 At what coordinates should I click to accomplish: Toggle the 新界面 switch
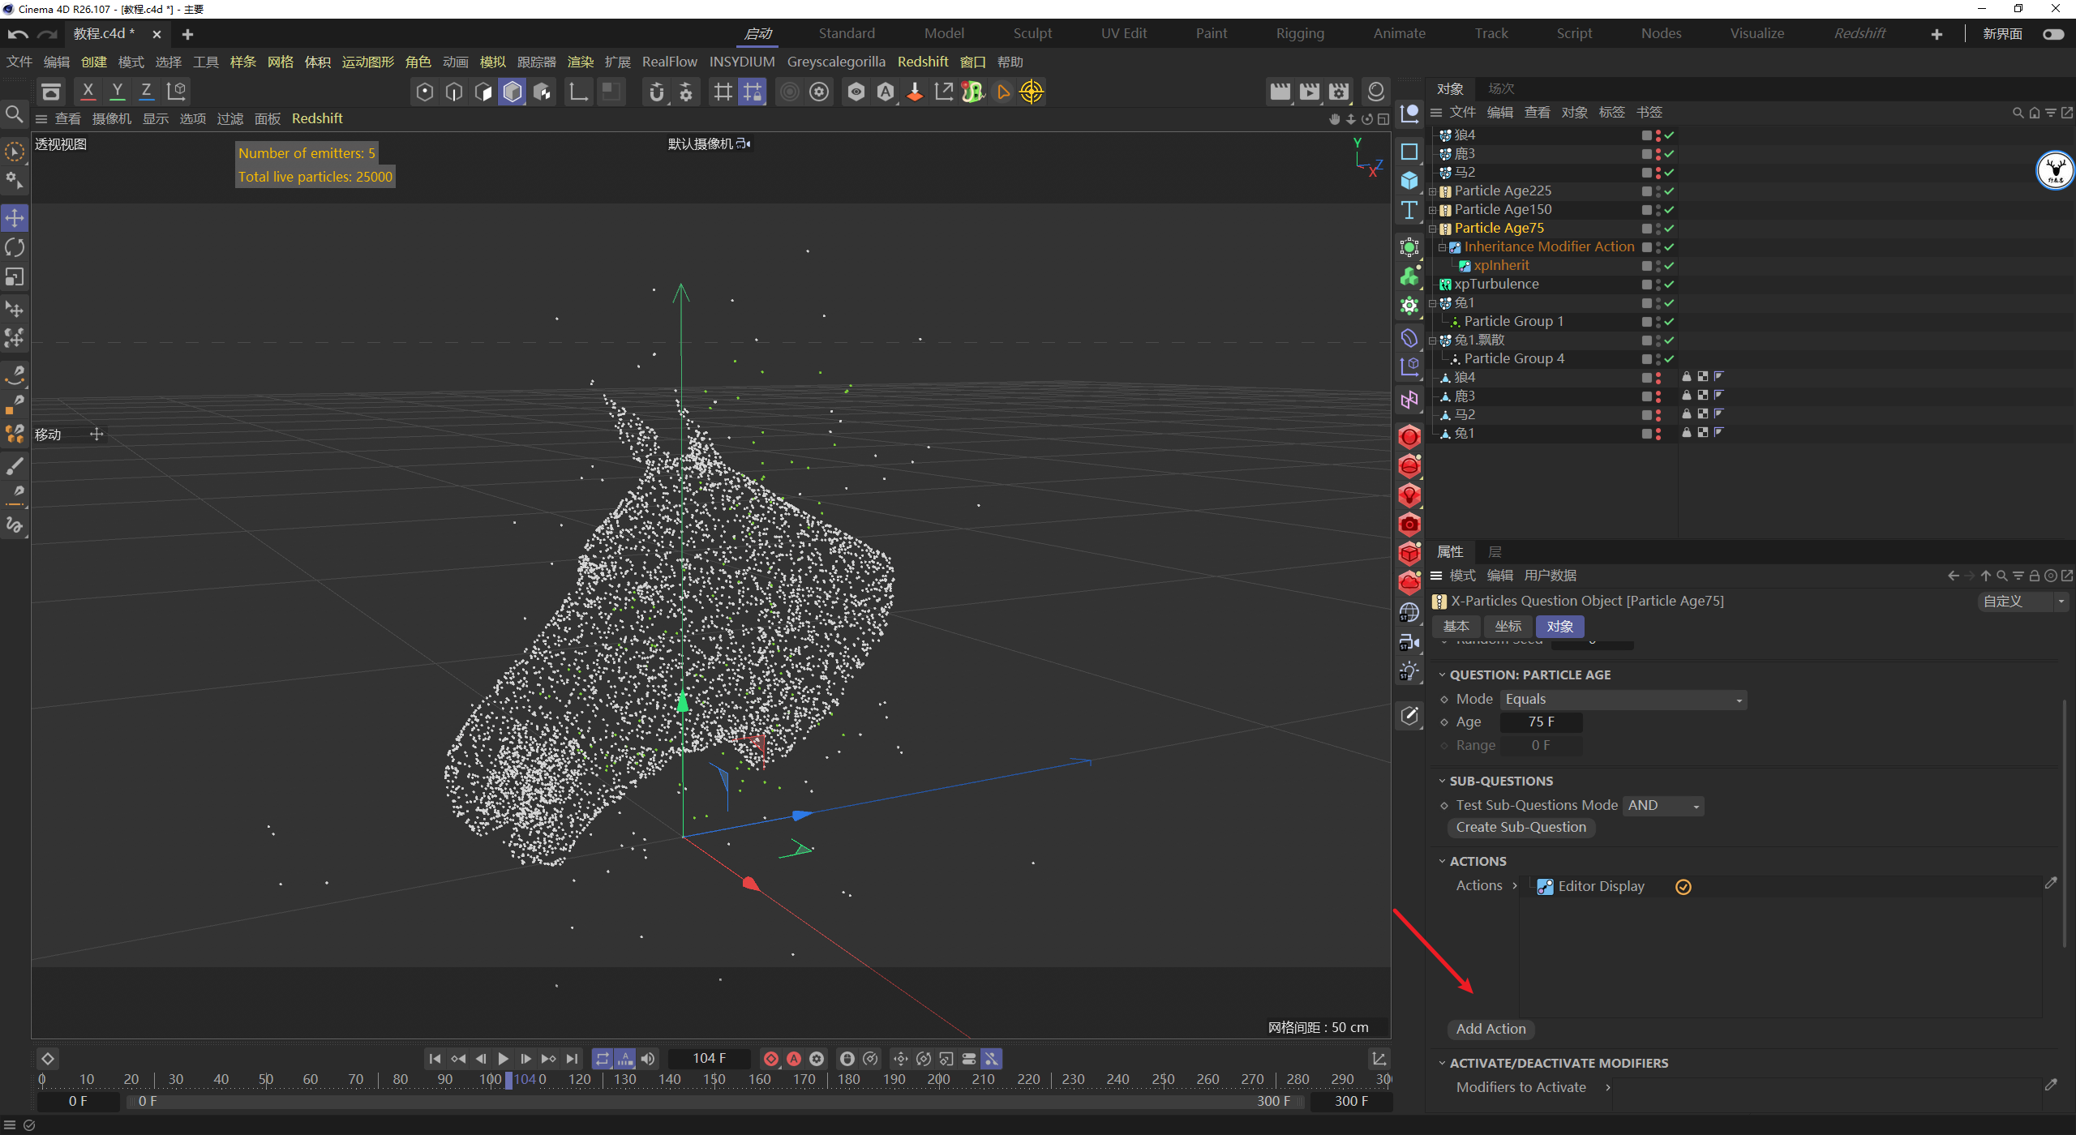[x=2053, y=34]
